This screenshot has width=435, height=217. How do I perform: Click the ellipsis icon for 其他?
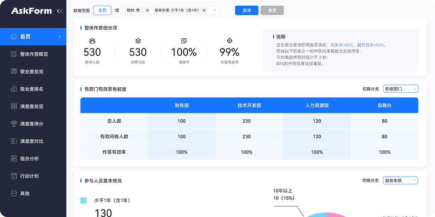[14, 193]
